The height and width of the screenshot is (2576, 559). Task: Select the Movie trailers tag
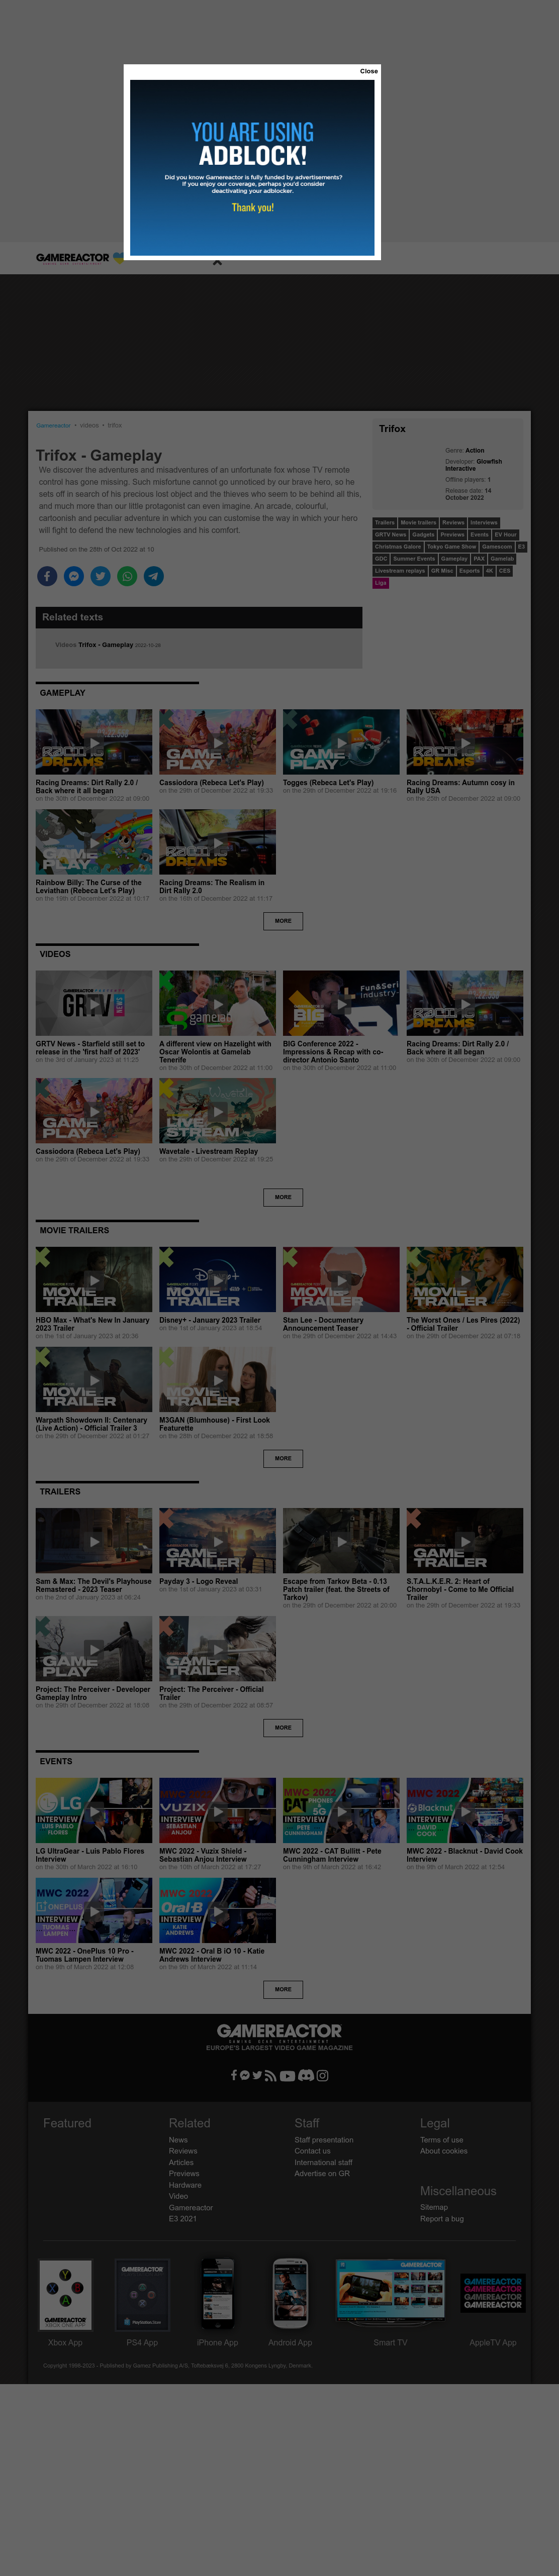click(418, 523)
